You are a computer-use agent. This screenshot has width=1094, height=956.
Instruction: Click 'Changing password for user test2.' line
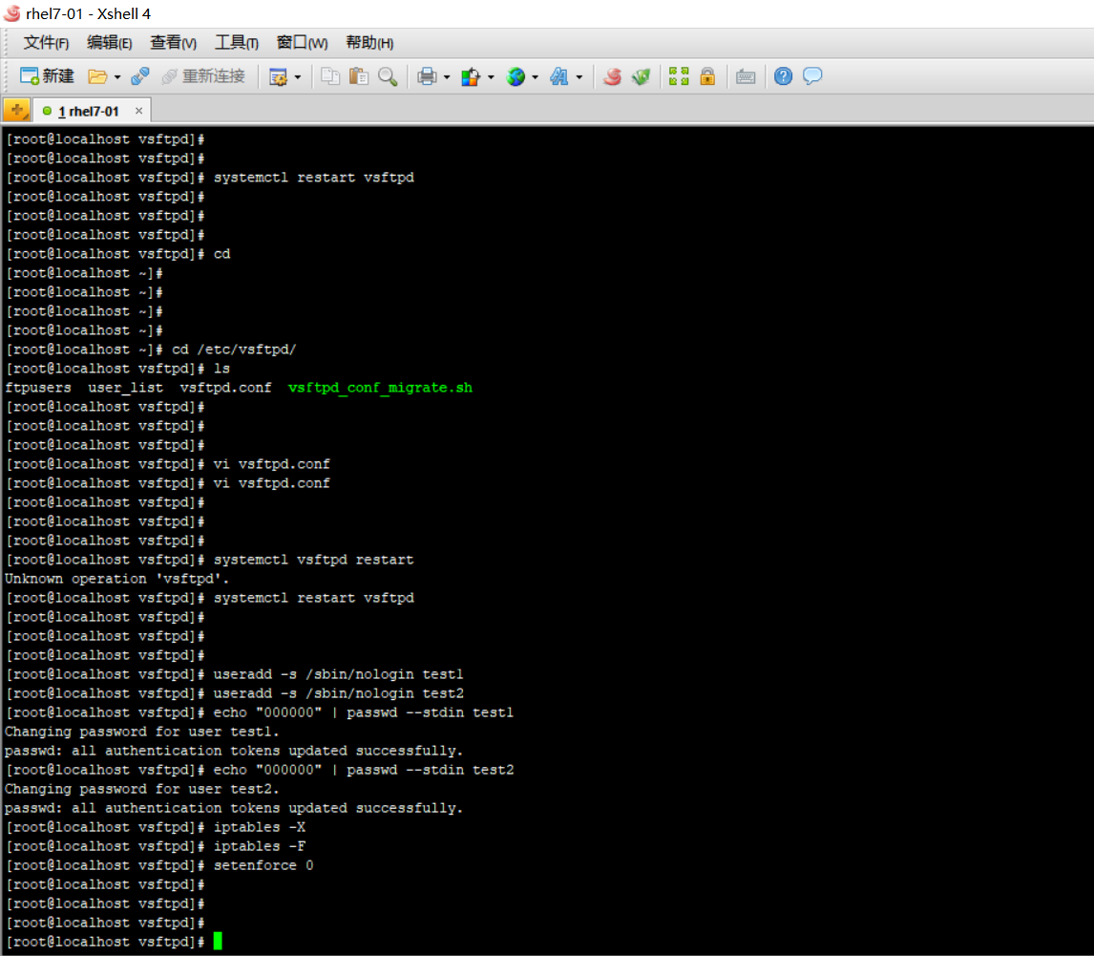tap(141, 789)
